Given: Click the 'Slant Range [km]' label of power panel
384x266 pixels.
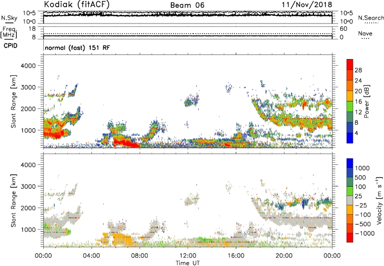Looking at the screenshot, I should click(13, 101).
